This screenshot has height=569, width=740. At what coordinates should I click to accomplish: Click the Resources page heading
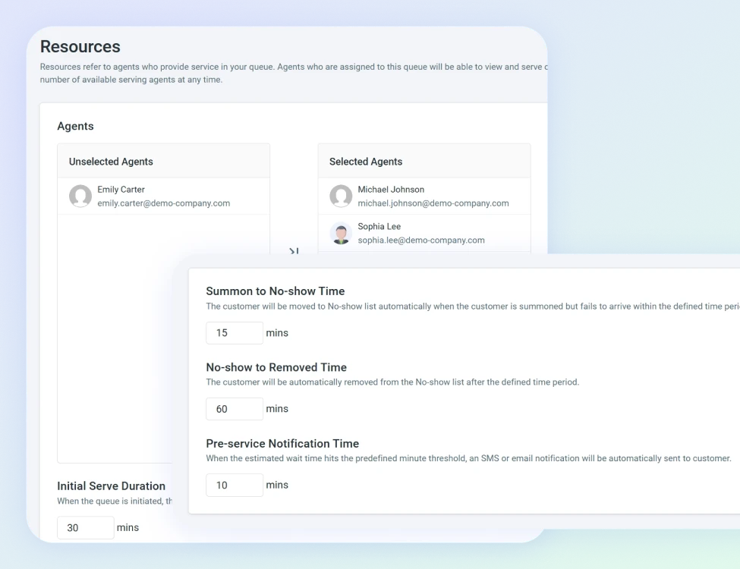80,46
